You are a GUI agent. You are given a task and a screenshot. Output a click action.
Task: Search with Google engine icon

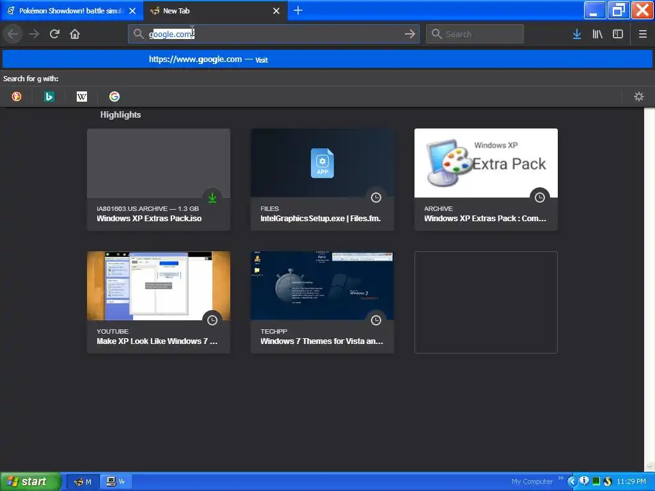(x=114, y=97)
